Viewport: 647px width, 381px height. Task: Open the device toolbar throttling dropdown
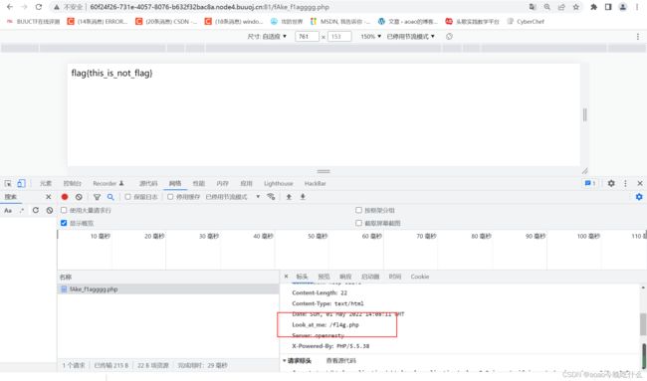410,36
